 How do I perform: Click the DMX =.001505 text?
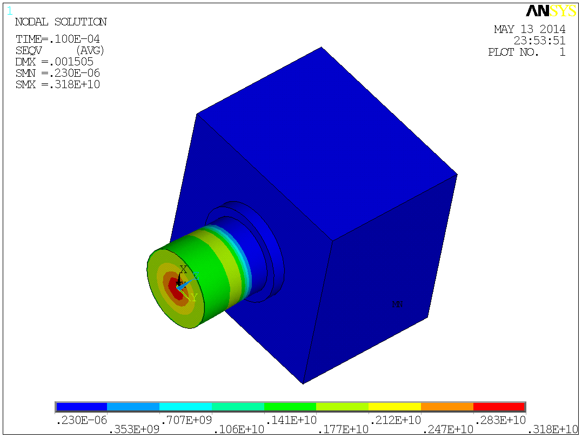pyautogui.click(x=54, y=62)
